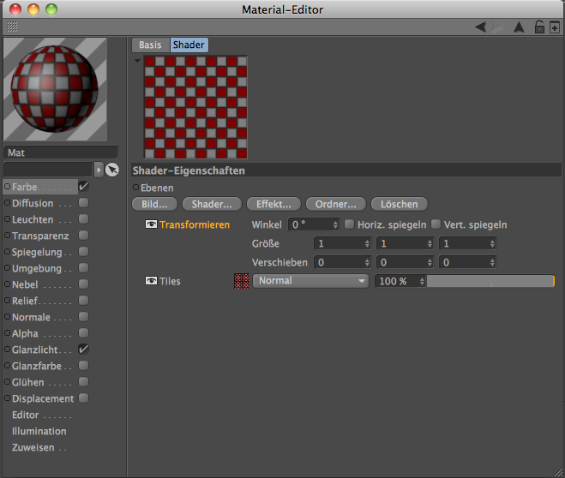Image resolution: width=565 pixels, height=478 pixels.
Task: Enable the Displacement channel checkbox
Action: tap(83, 398)
